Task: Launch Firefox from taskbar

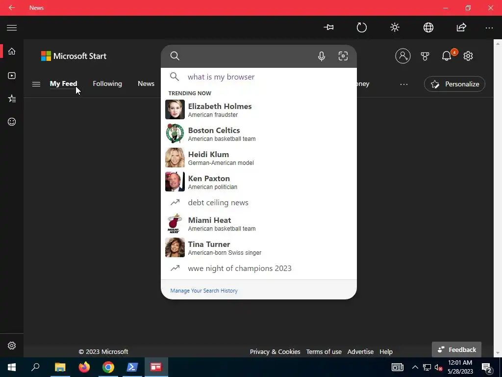Action: click(x=84, y=367)
